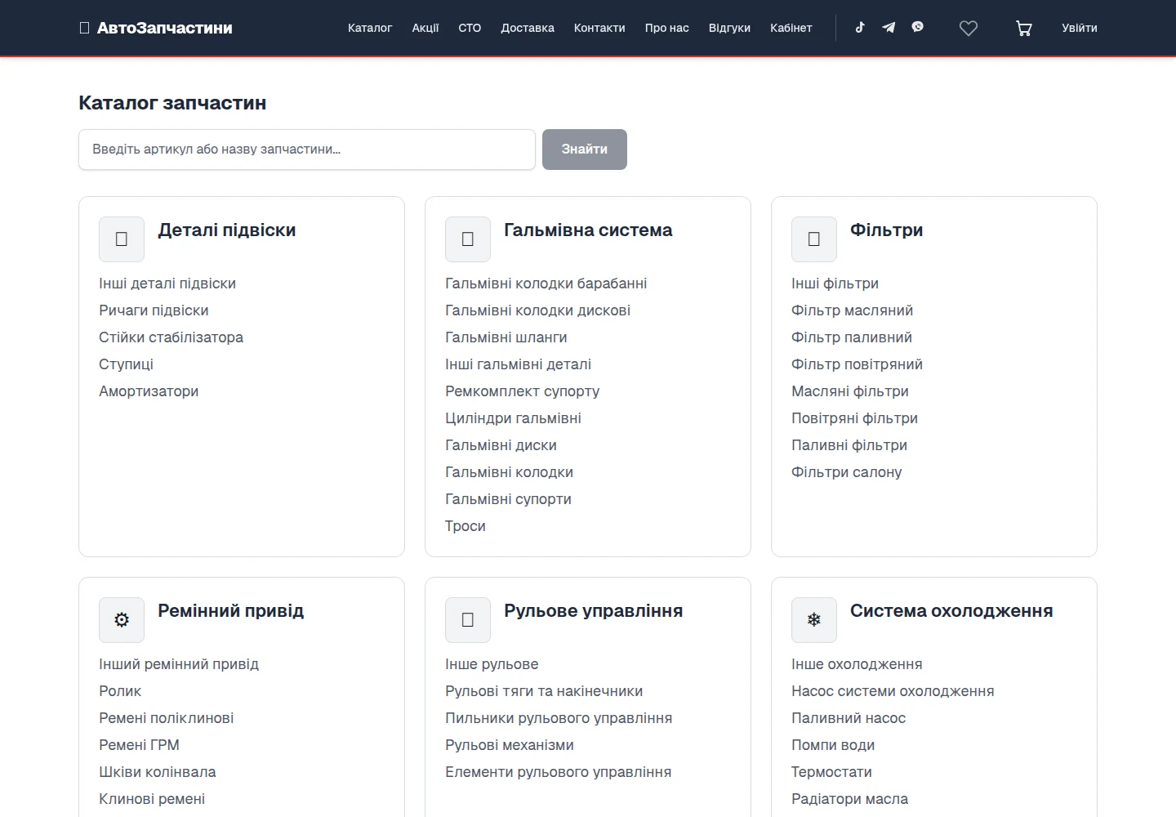Open the Про нас page
The image size is (1176, 817).
tap(667, 28)
